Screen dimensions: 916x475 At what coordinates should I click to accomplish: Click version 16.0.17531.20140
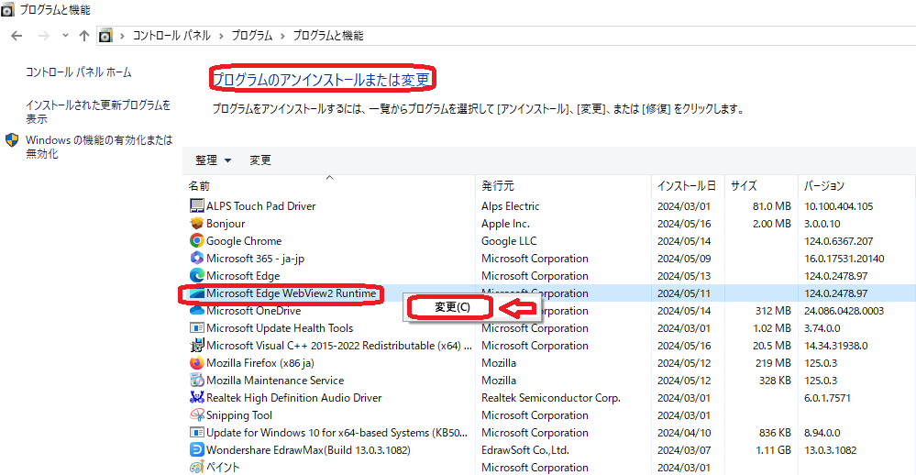pos(844,259)
